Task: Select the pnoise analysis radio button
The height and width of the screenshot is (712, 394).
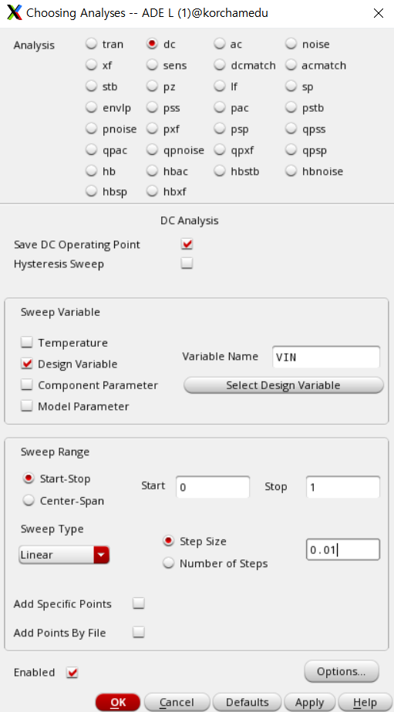Action: coord(92,129)
